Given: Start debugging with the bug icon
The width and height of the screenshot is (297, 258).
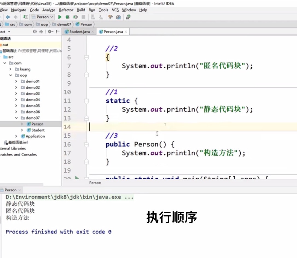Looking at the screenshot, I should 68,17.
